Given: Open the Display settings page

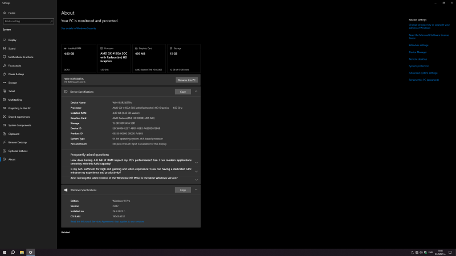Looking at the screenshot, I should pyautogui.click(x=13, y=40).
